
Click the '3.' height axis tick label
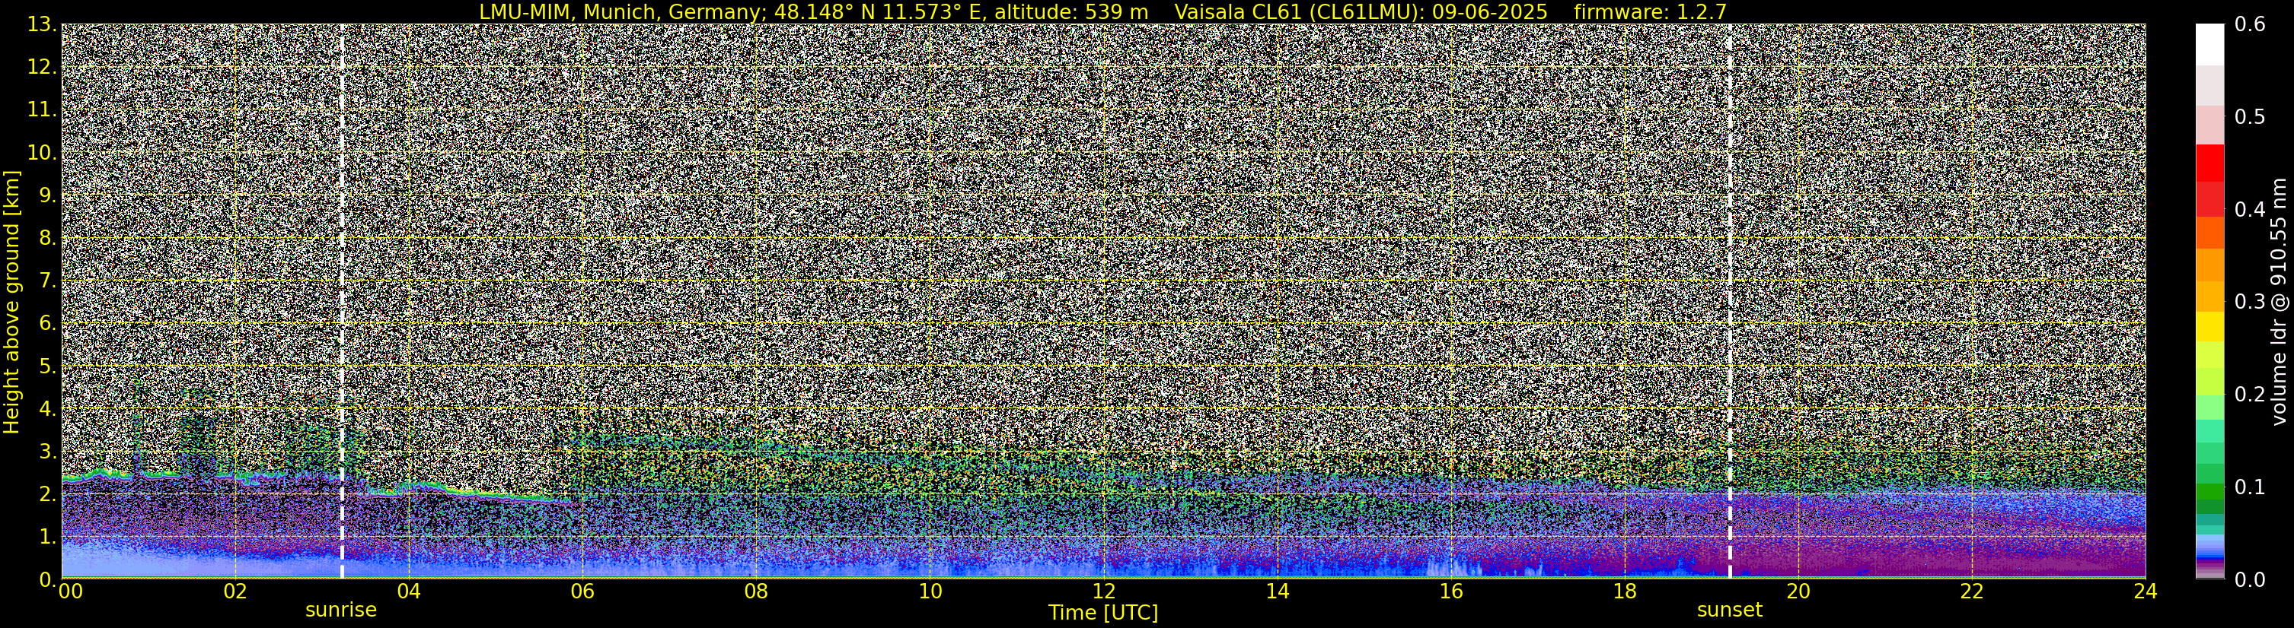pos(48,452)
